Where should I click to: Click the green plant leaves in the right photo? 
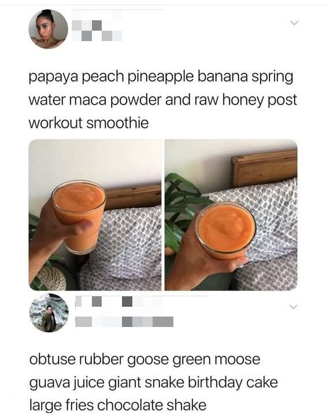click(x=183, y=206)
